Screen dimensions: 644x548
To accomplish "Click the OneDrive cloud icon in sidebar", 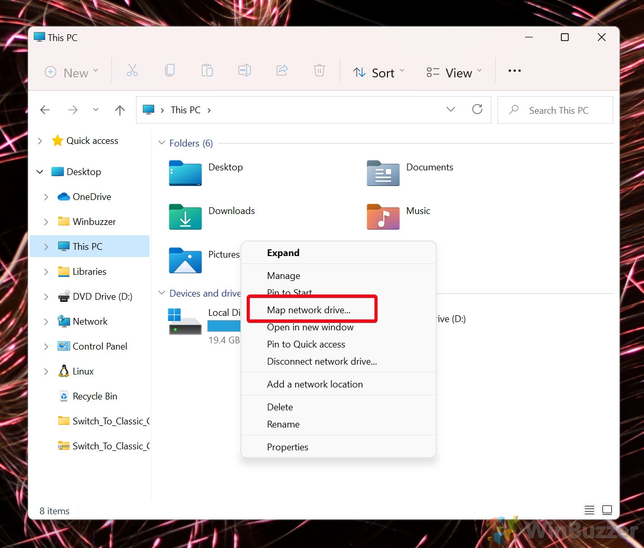I will click(64, 197).
